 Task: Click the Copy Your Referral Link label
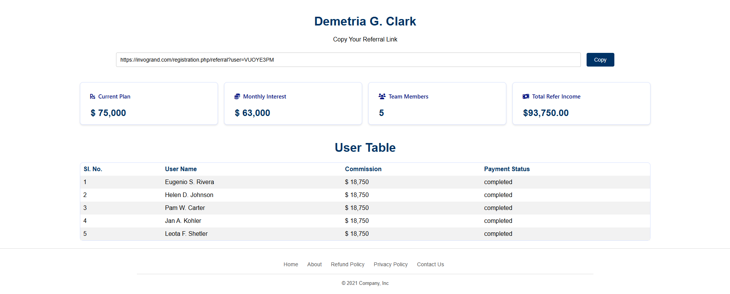click(x=365, y=39)
